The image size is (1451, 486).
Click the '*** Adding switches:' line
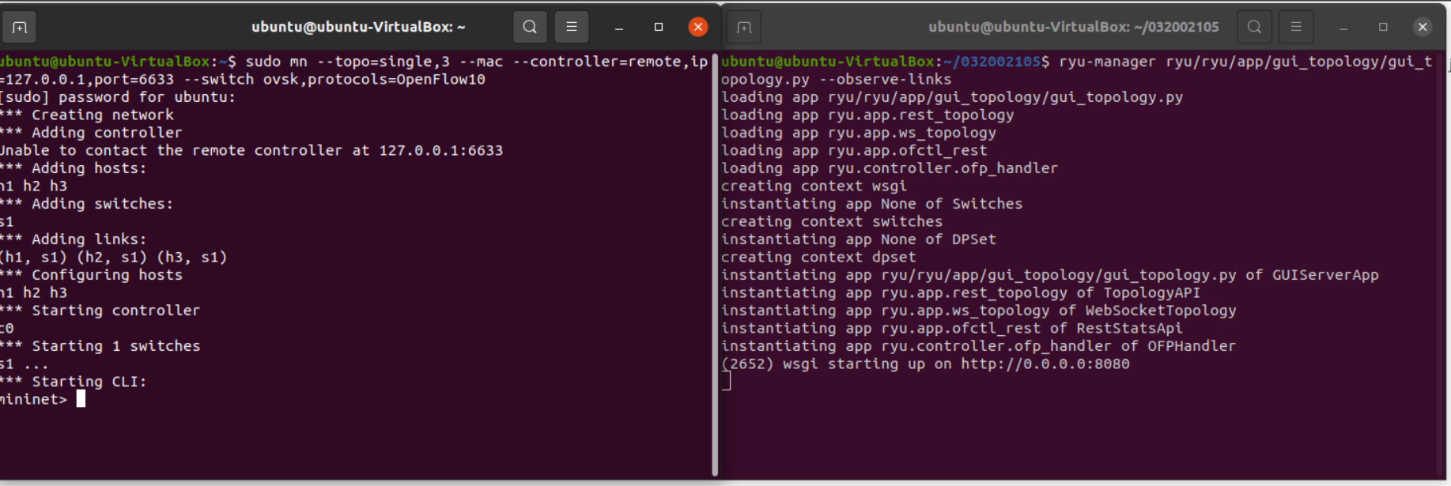tap(87, 204)
